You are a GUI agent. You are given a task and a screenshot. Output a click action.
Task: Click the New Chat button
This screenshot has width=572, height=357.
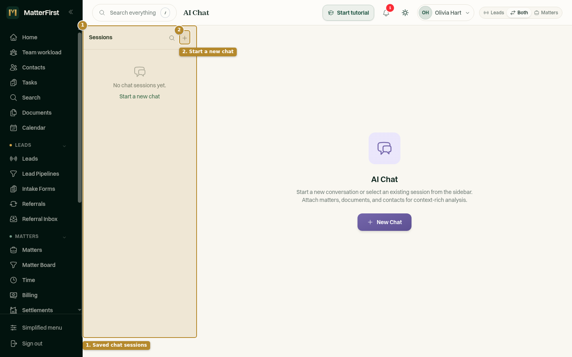tap(385, 222)
